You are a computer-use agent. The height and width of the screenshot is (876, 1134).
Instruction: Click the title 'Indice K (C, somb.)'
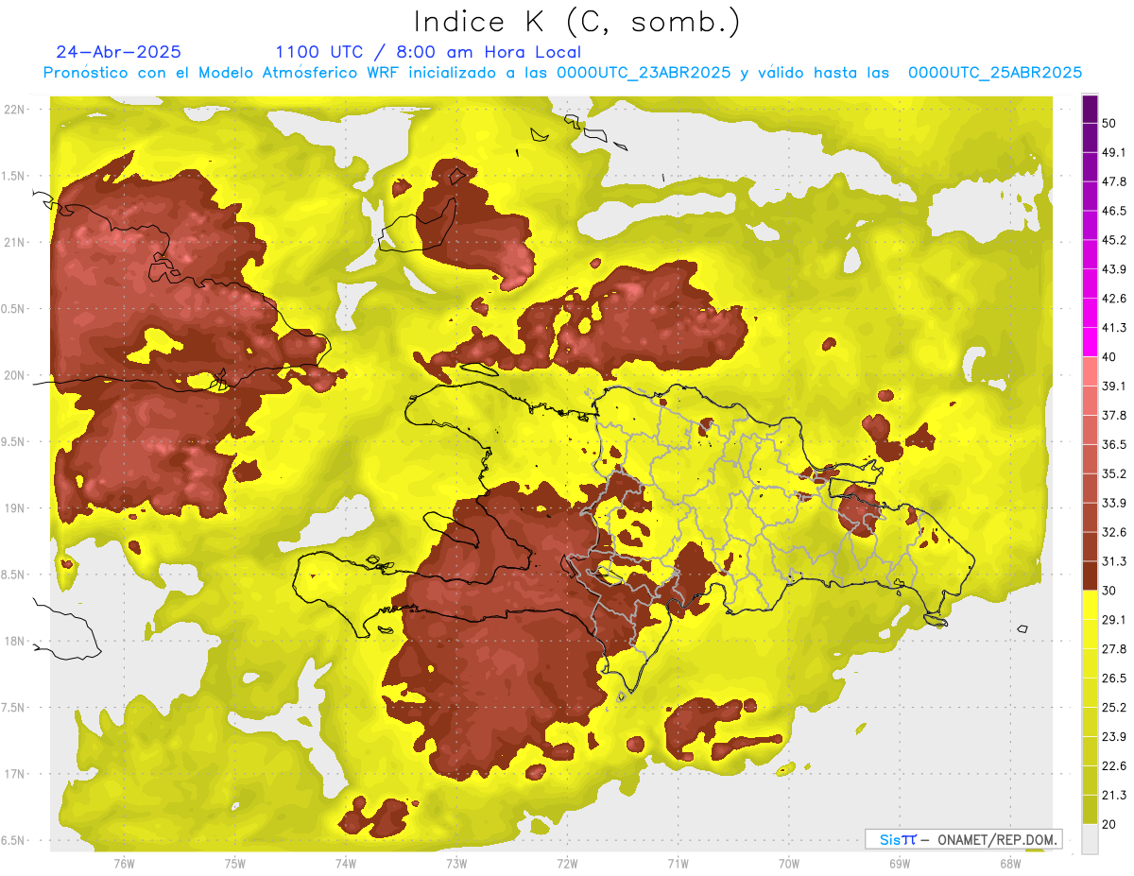click(576, 22)
